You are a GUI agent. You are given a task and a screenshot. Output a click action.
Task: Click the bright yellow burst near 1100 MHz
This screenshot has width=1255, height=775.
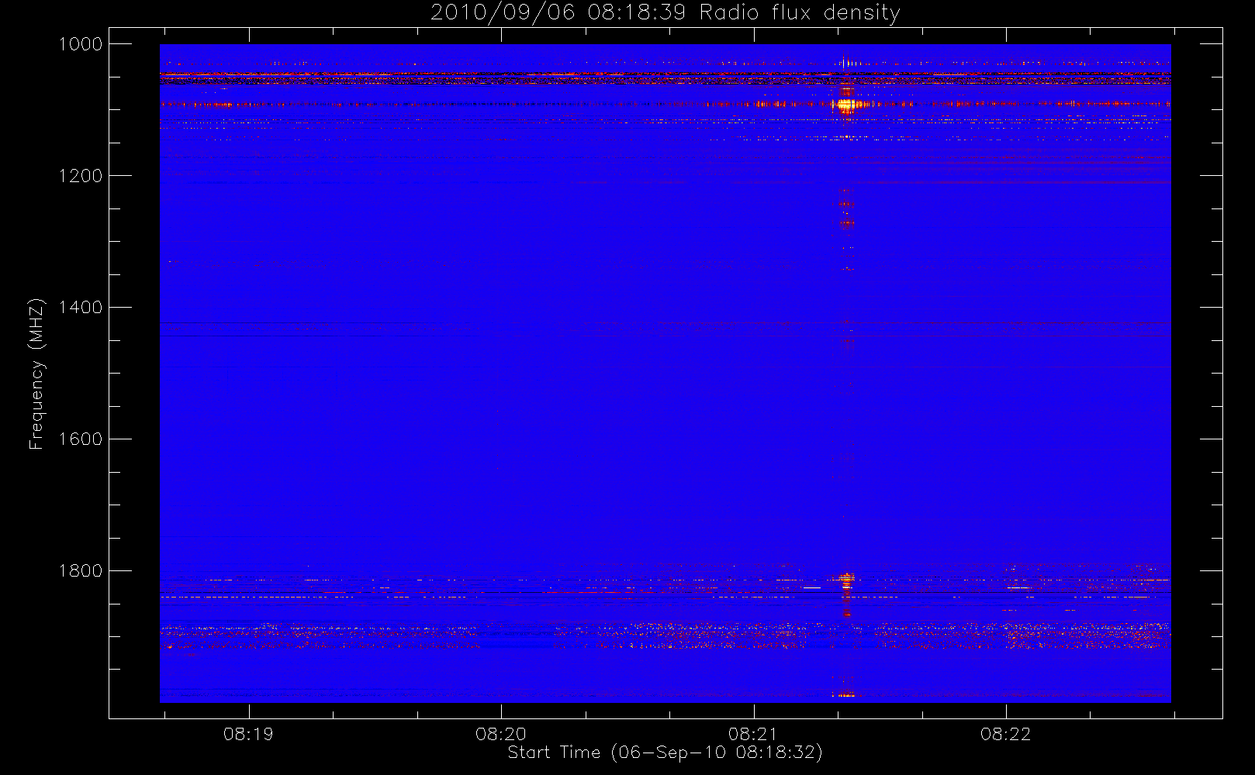pos(845,104)
